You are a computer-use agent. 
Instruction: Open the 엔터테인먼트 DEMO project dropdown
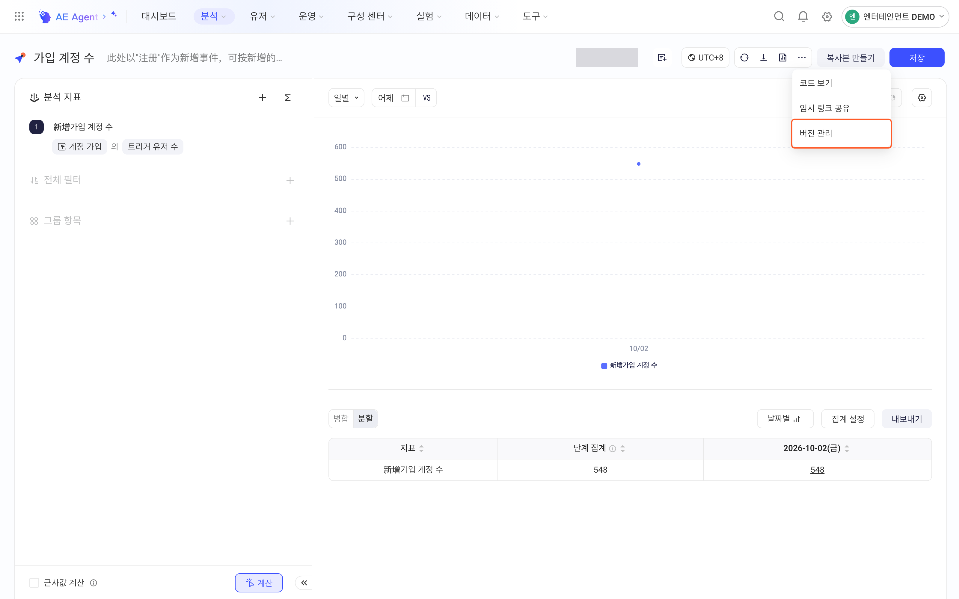pyautogui.click(x=895, y=17)
